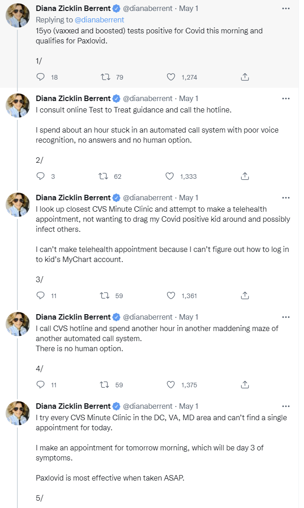
Task: Share the 3/ tweet about telehealth appointment
Action: tap(245, 295)
